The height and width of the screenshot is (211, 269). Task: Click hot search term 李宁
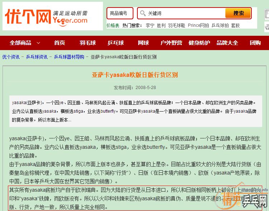pos(150,25)
